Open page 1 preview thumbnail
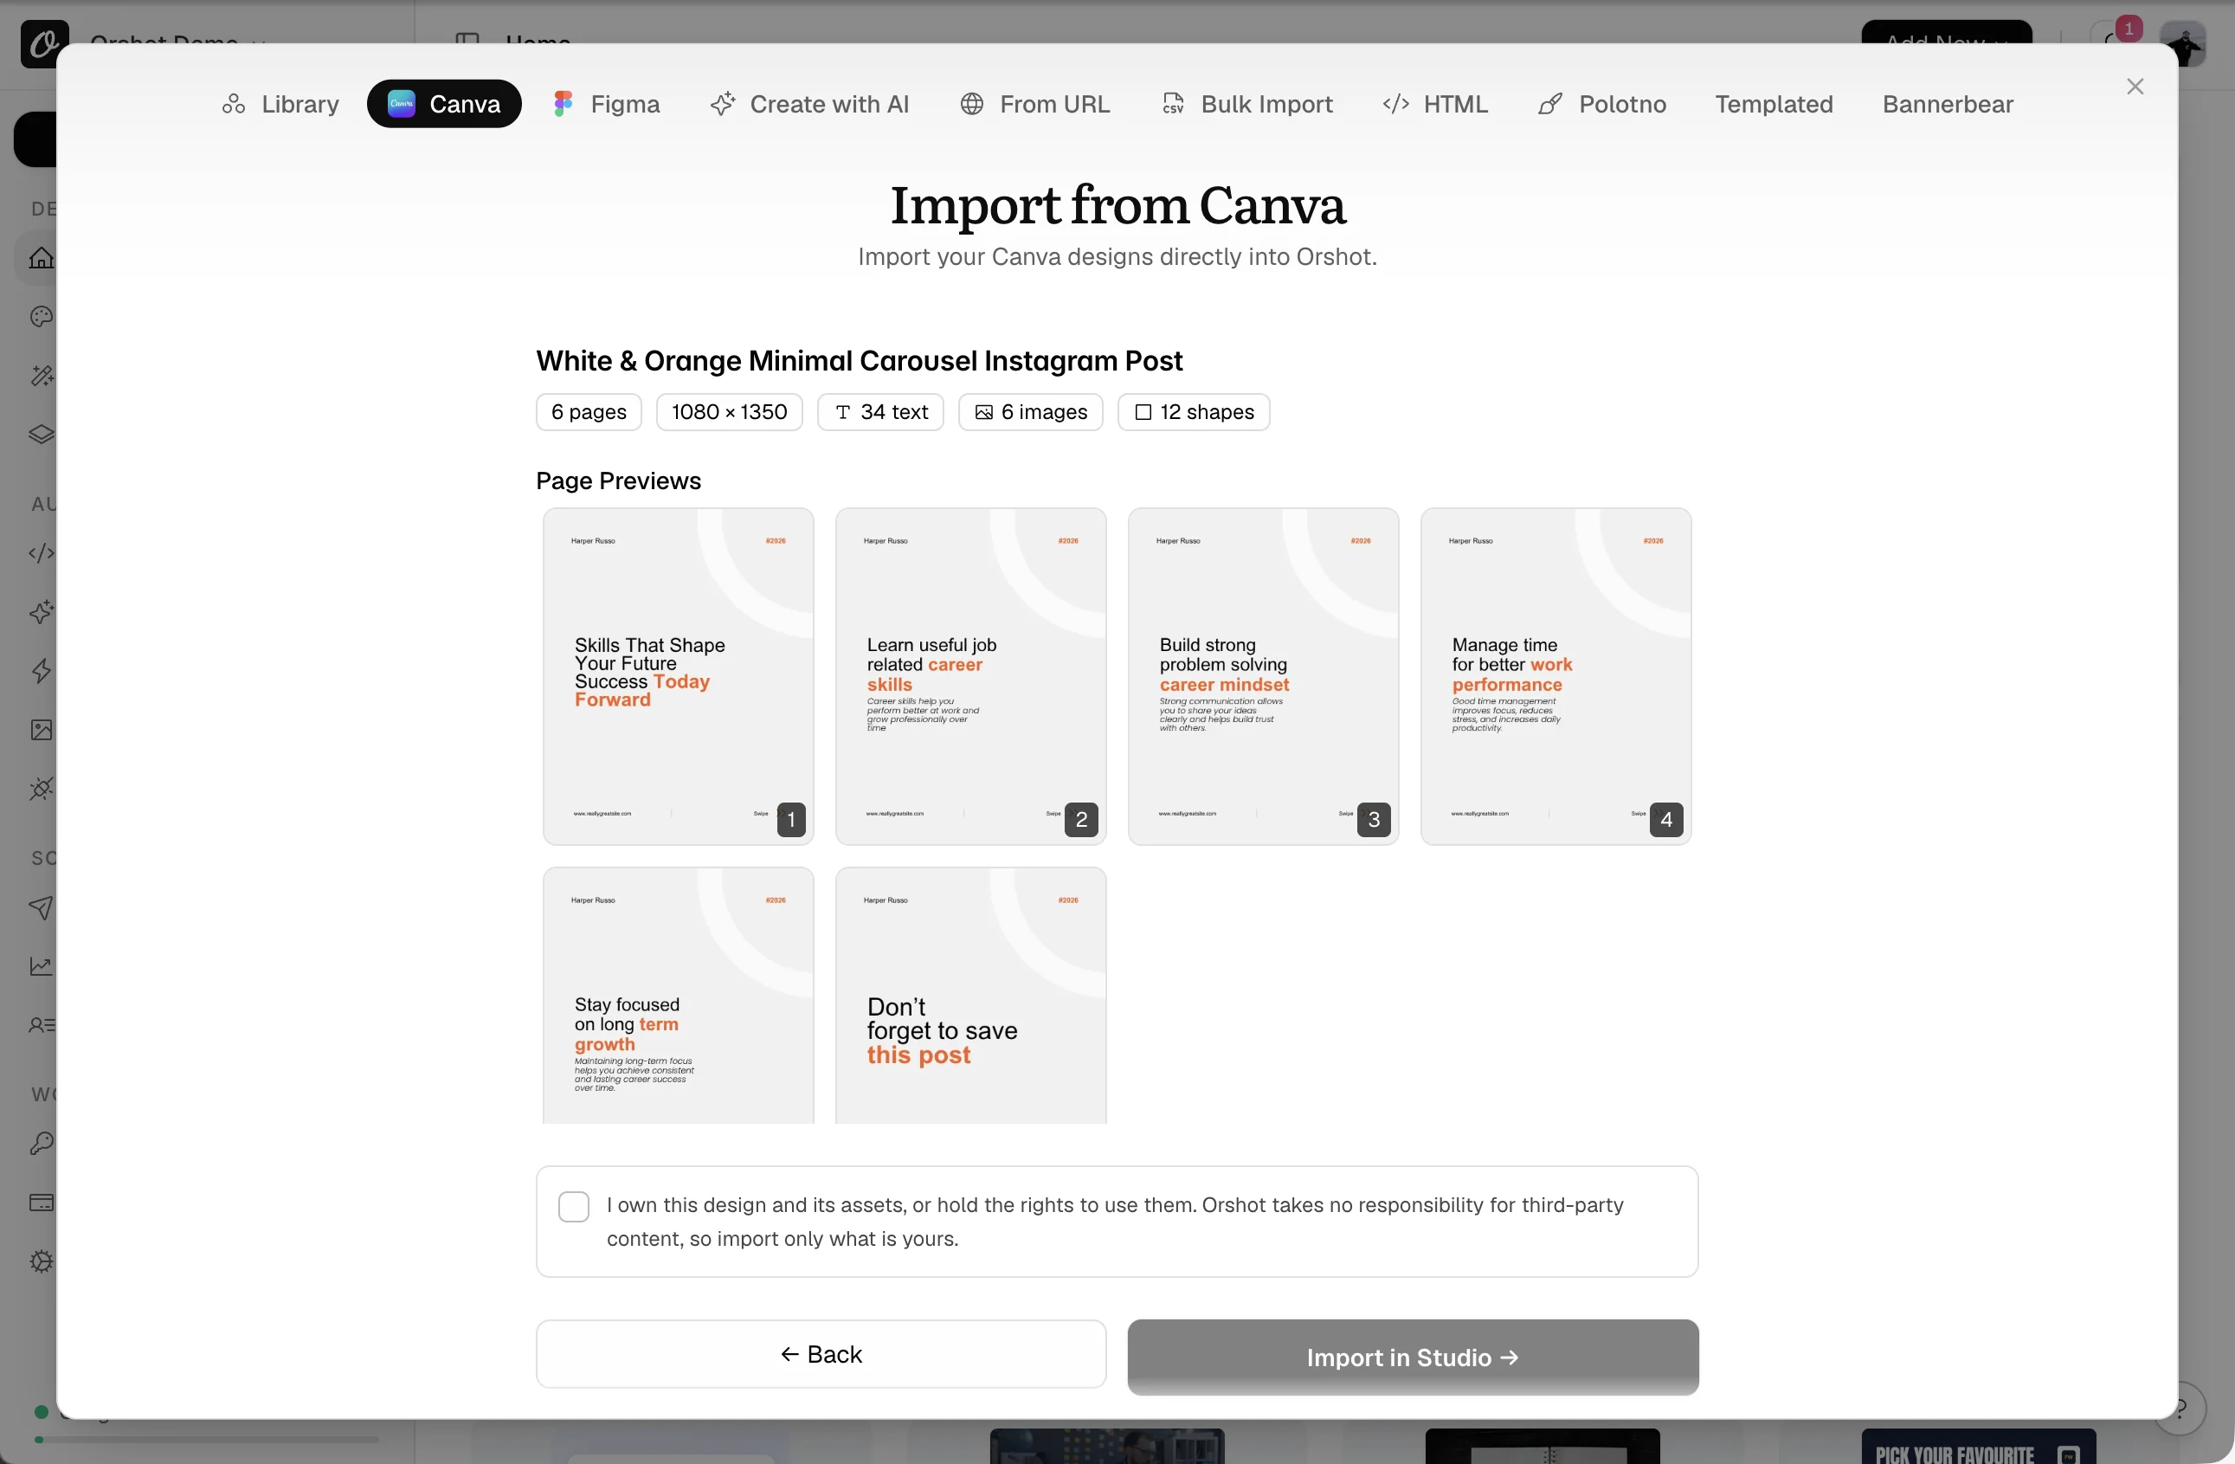 [x=678, y=676]
